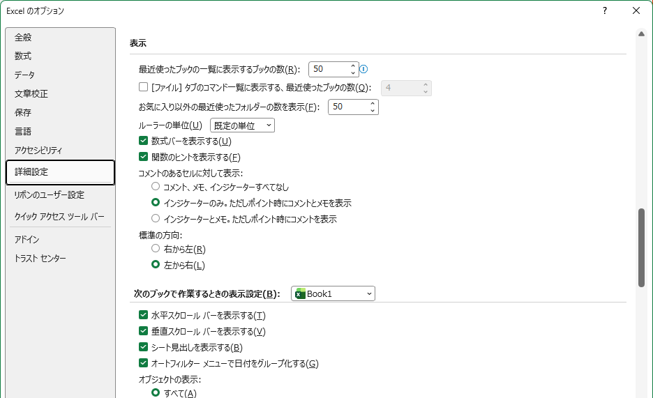653x398 pixels.
Task: Open the 保存 category
Action: (x=61, y=113)
